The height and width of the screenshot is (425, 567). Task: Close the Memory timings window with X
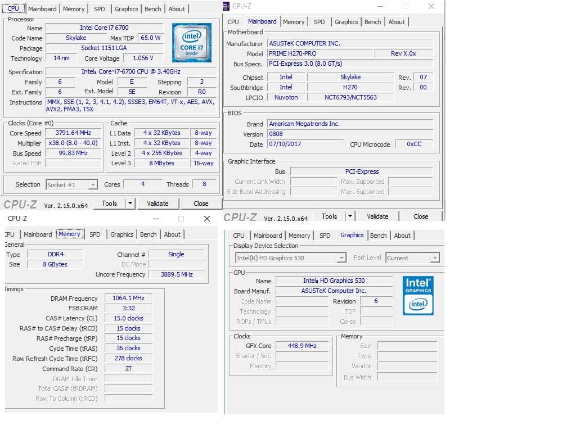tap(206, 219)
